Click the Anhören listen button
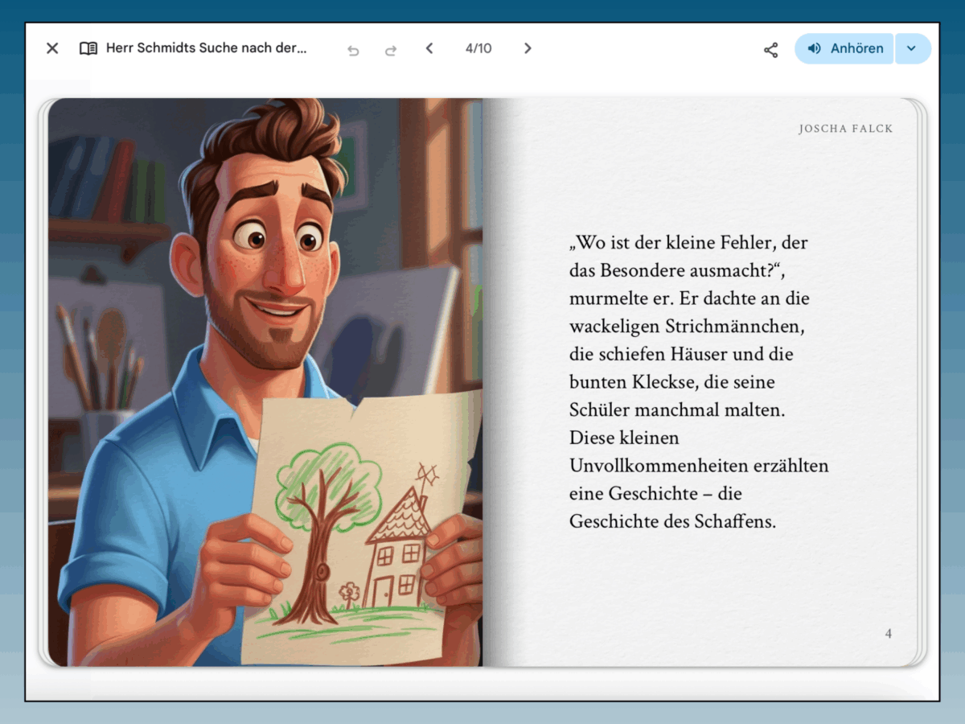 tap(844, 48)
